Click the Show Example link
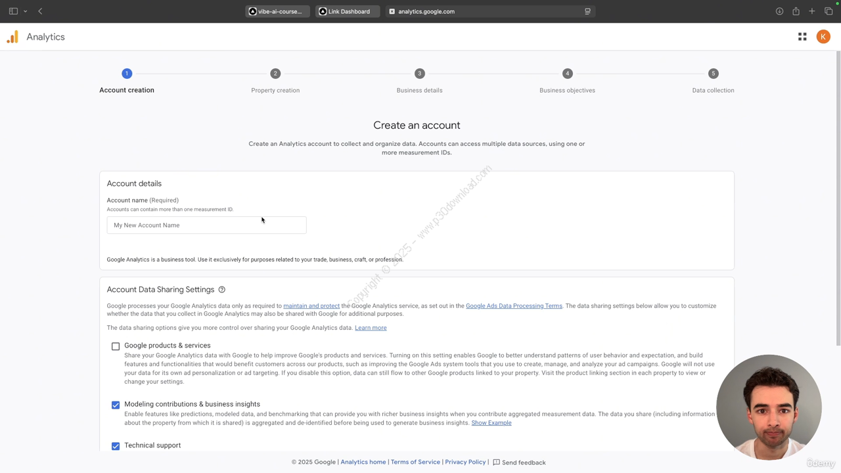 tap(491, 423)
